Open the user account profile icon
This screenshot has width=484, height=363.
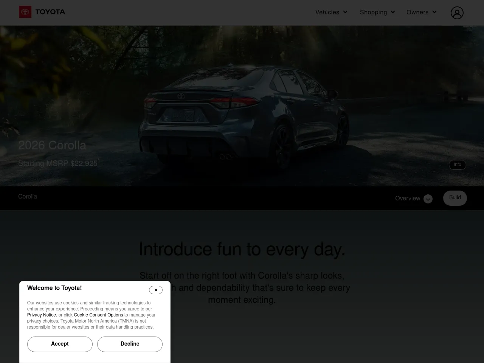[x=457, y=13]
